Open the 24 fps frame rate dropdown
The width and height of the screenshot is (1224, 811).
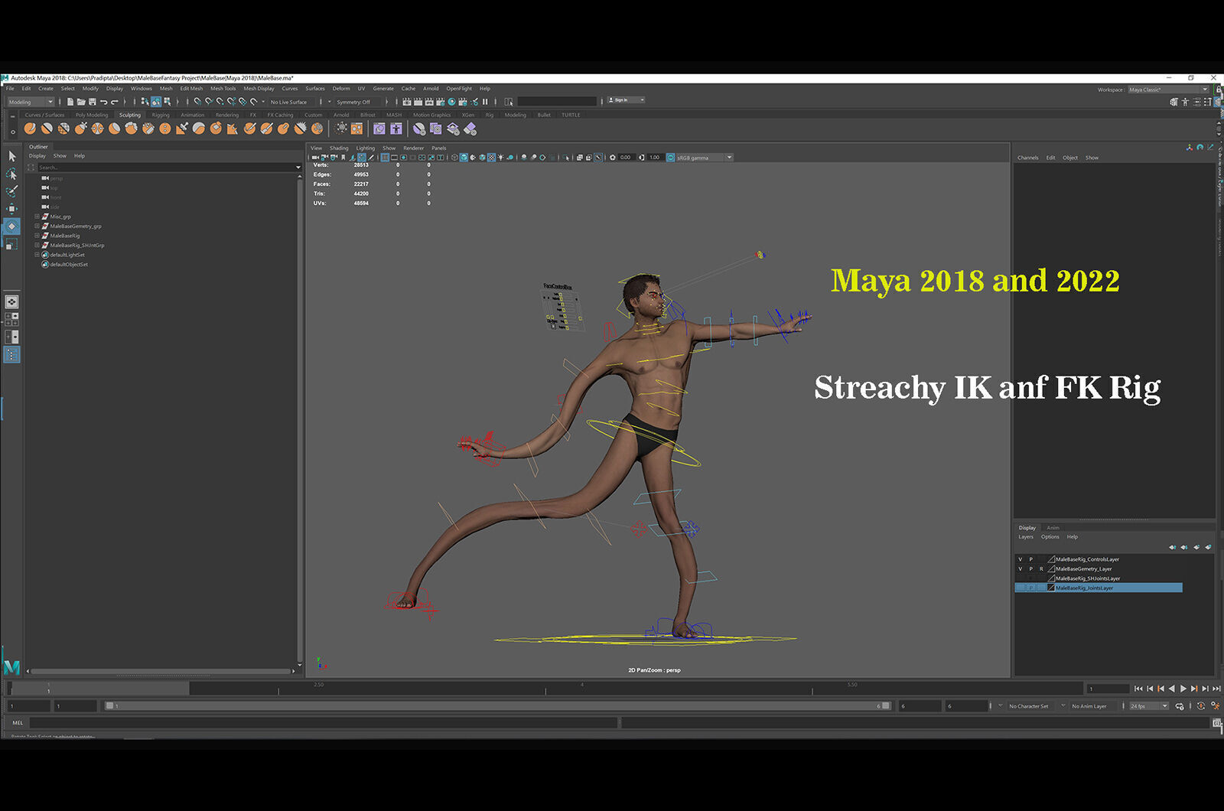(x=1149, y=706)
